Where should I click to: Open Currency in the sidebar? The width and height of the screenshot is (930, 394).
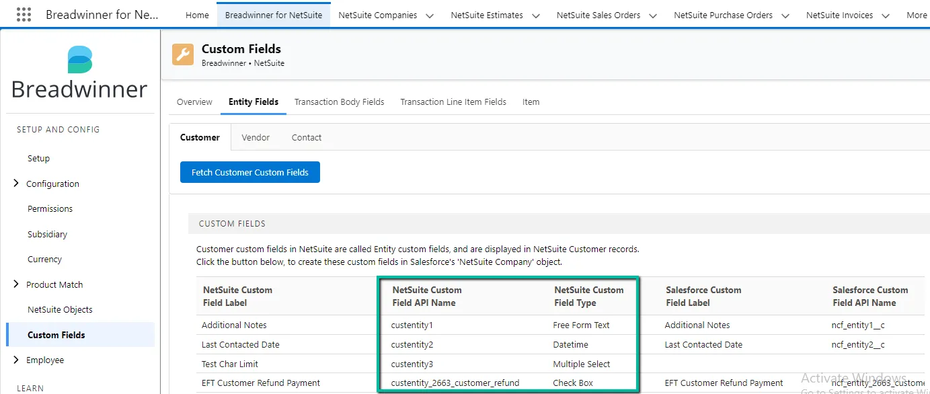click(44, 260)
